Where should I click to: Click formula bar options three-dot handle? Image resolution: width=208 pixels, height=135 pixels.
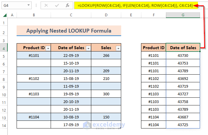36,5
